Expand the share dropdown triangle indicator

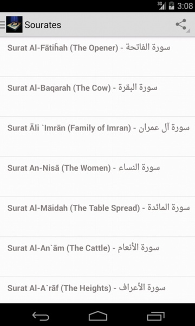coord(188,31)
